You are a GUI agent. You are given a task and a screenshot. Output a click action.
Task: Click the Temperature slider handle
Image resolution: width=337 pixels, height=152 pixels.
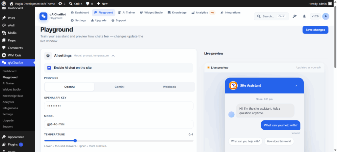tap(75, 141)
